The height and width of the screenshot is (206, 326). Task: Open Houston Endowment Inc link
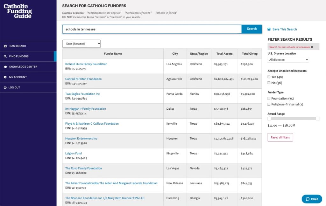[81, 139]
